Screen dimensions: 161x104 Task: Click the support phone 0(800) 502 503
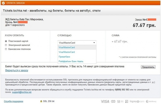click(x=122, y=90)
